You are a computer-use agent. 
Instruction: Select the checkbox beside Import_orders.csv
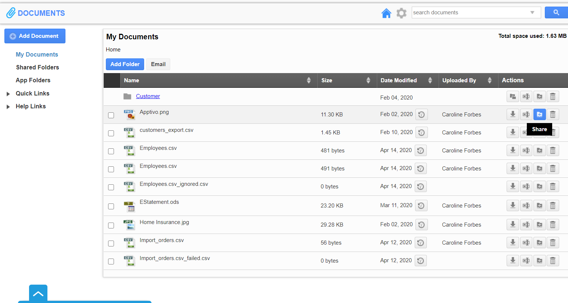click(x=111, y=243)
